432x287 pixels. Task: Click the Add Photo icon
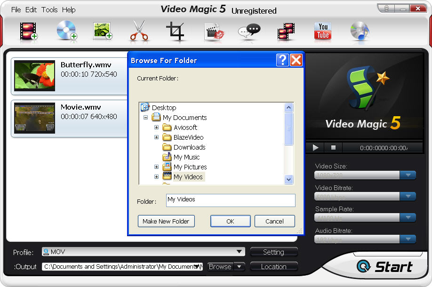tap(103, 31)
